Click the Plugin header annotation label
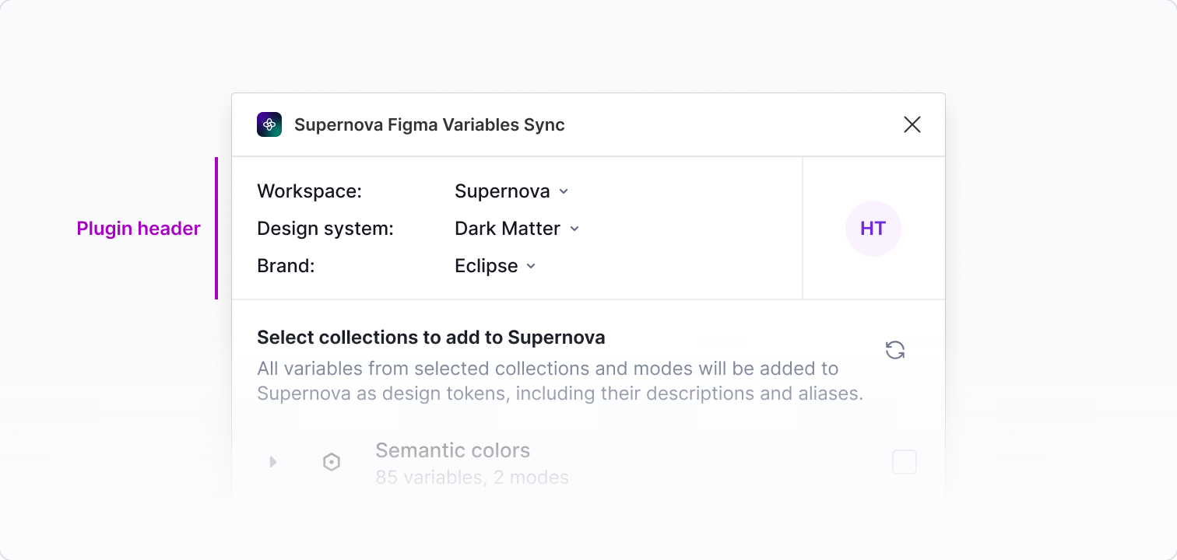The image size is (1177, 560). click(x=139, y=228)
